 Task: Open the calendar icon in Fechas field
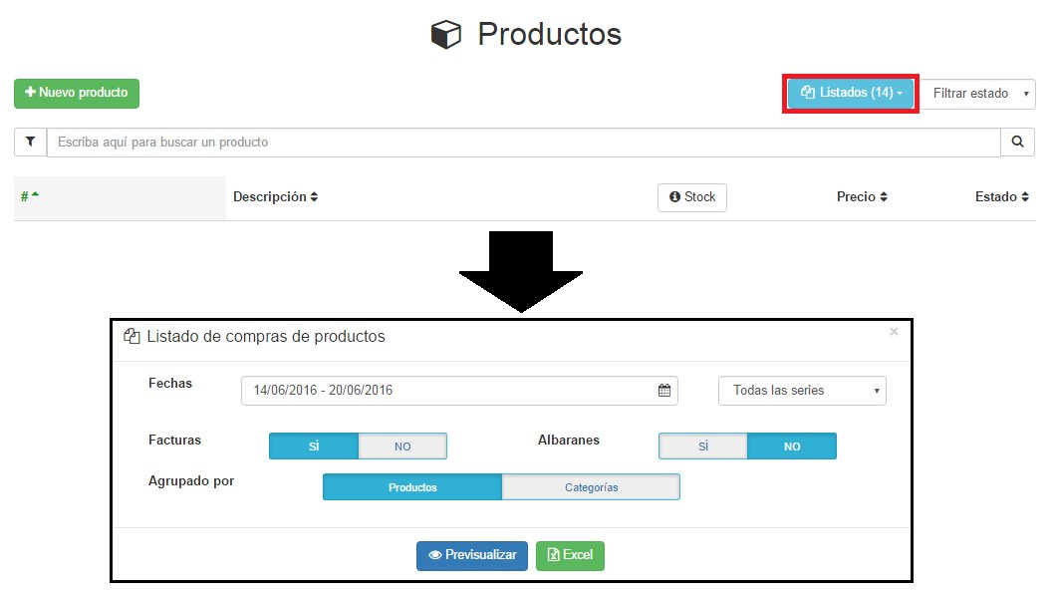tap(664, 391)
